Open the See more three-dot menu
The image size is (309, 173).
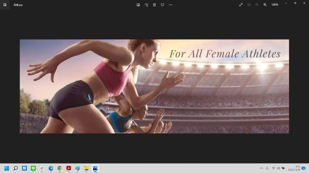(170, 5)
